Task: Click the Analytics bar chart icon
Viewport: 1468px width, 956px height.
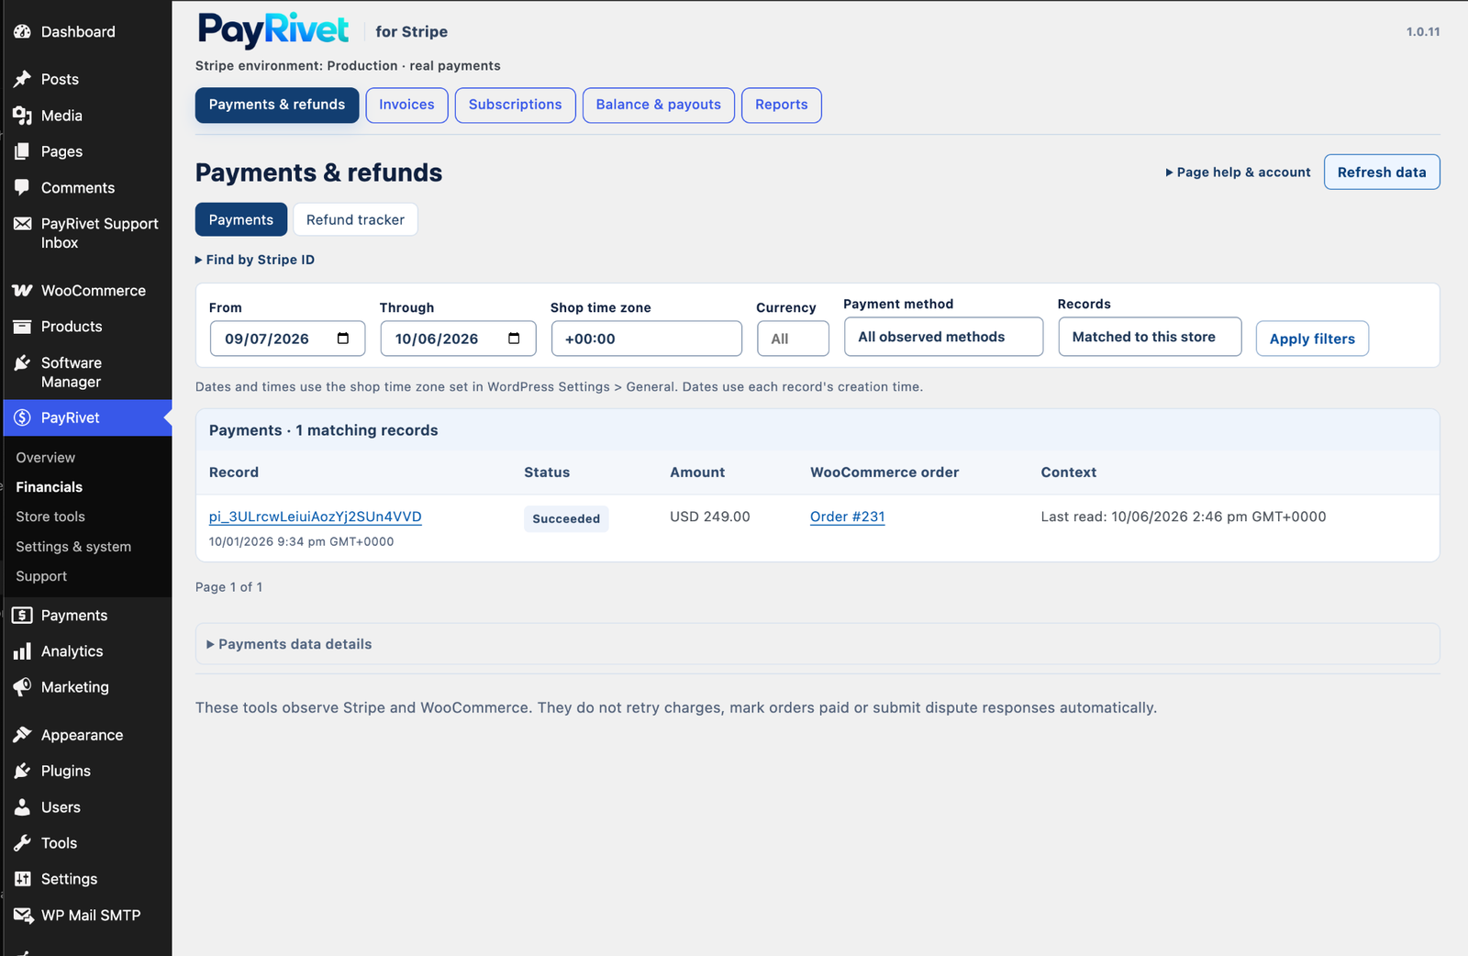Action: pos(22,651)
